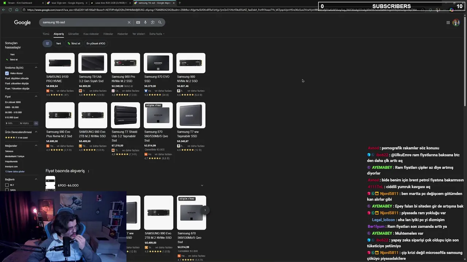Open the Samsung T7 Shield product image

pos(126,115)
